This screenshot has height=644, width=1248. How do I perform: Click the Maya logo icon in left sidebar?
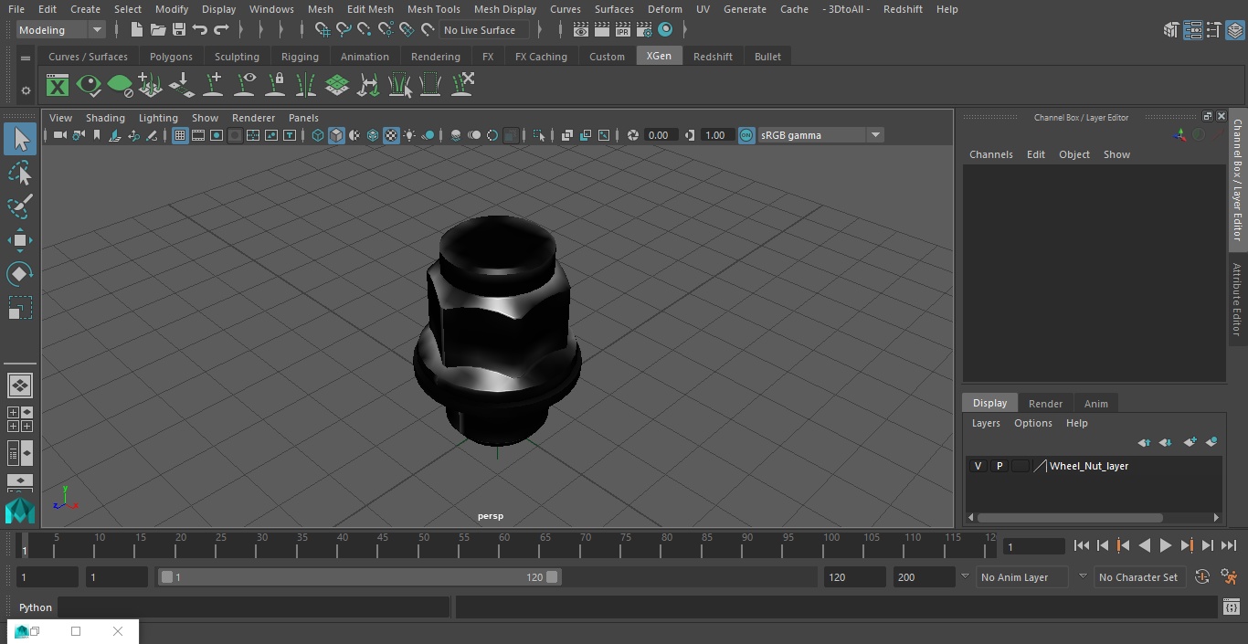point(19,510)
